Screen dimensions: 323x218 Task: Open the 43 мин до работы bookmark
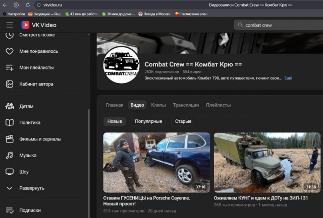coord(81,14)
